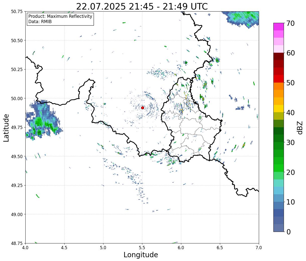Click the 50.50 latitude tick label
The height and width of the screenshot is (261, 306).
tap(17, 40)
